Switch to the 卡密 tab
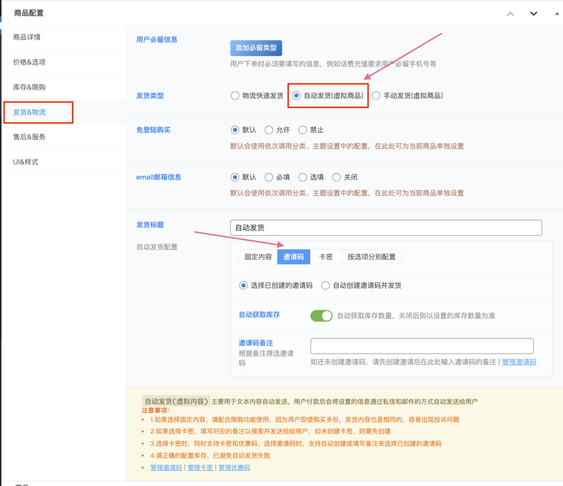This screenshot has height=486, width=563. pyautogui.click(x=326, y=256)
